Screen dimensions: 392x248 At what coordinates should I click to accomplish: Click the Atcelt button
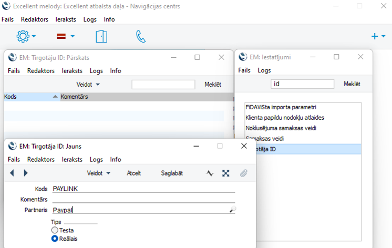click(x=134, y=173)
